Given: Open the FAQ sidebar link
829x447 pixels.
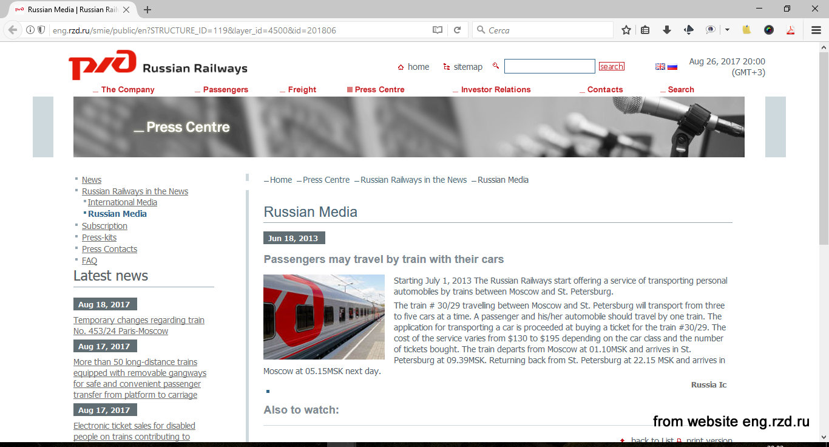Looking at the screenshot, I should coord(89,261).
